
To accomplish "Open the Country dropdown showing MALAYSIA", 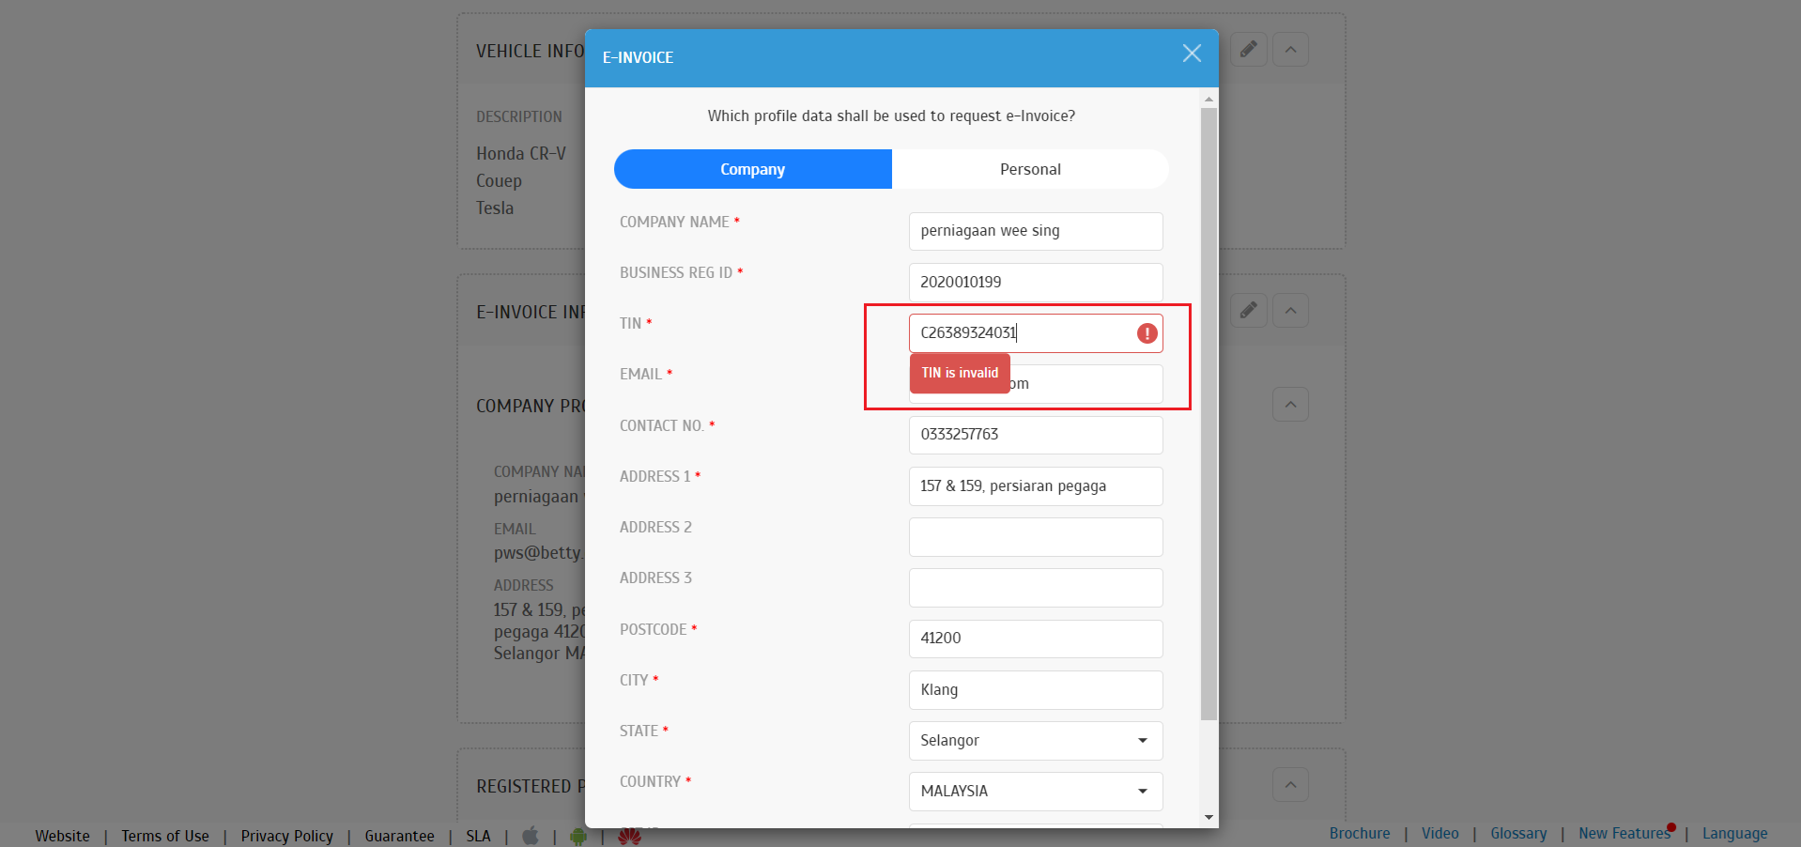I will (x=1035, y=792).
